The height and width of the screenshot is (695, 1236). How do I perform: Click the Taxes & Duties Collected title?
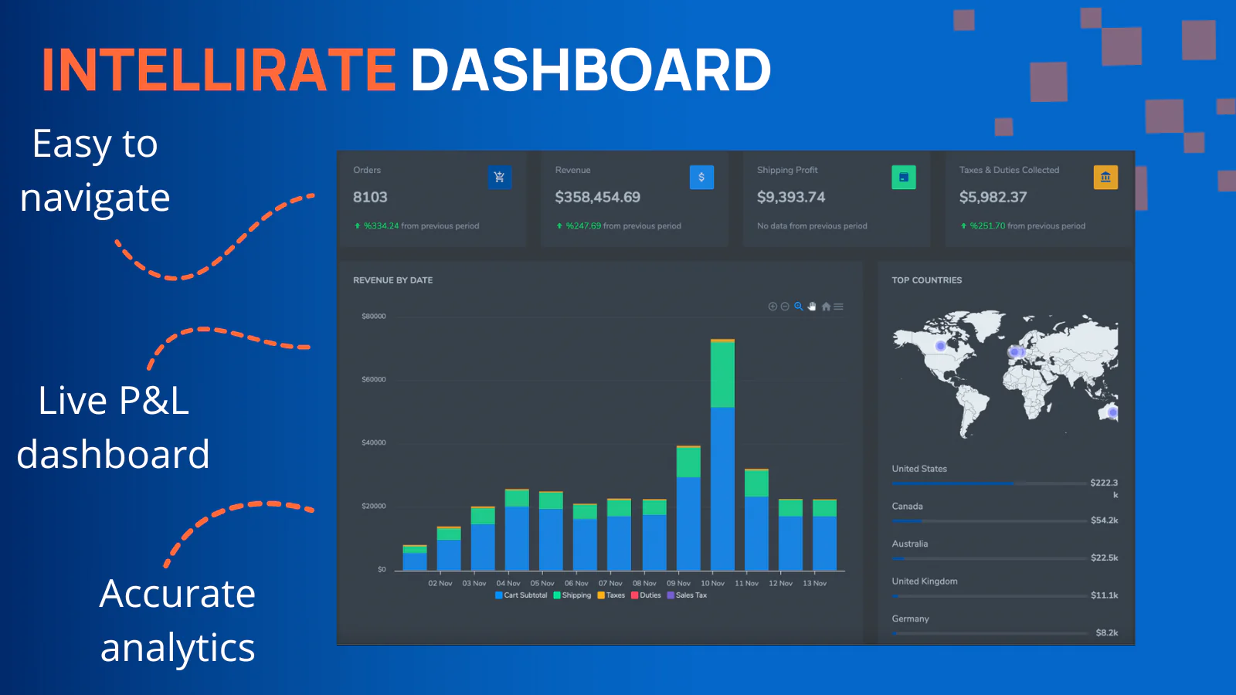click(x=1010, y=170)
